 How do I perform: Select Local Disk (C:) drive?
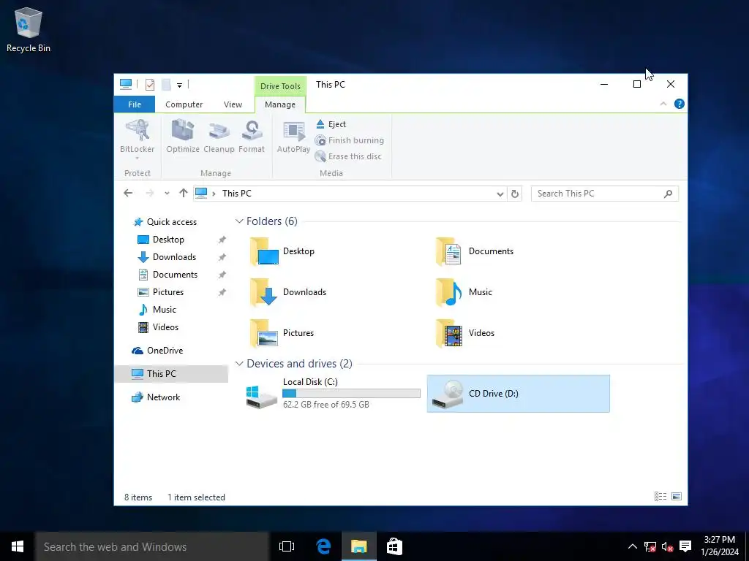[333, 394]
